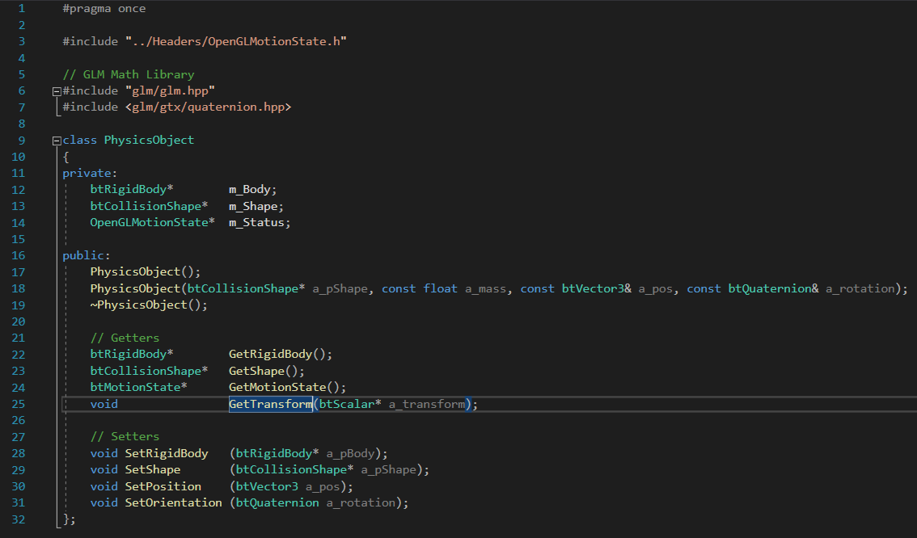
Task: Click the btQuaternion type on line 31
Action: 277,502
